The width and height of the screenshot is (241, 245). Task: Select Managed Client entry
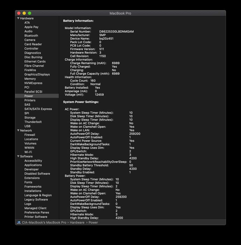point(35,208)
